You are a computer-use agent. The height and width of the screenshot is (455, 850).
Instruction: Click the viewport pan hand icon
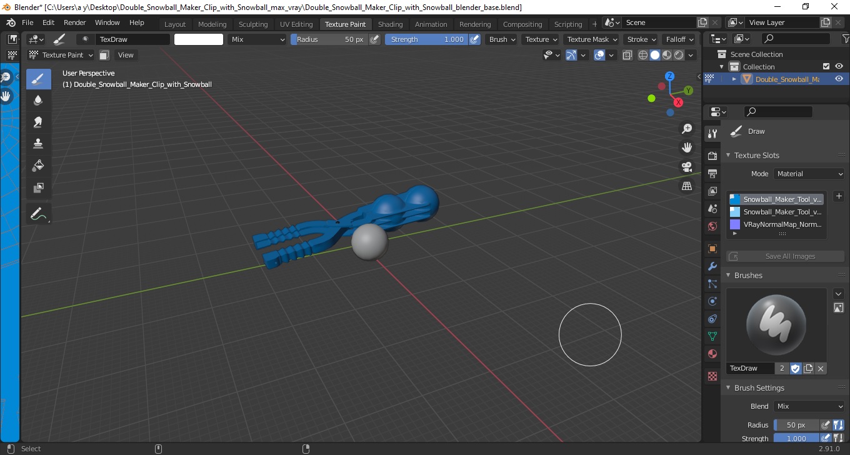687,147
